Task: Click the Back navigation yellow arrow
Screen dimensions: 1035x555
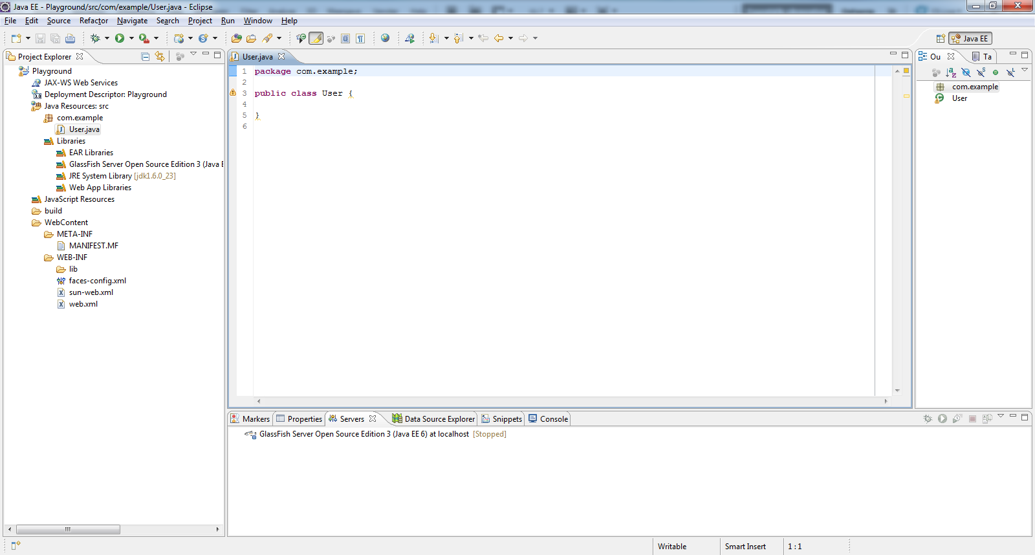Action: tap(499, 38)
